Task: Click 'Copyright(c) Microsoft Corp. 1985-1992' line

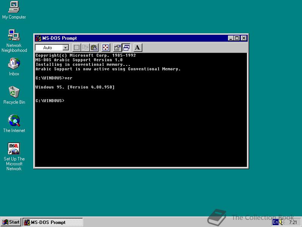Action: click(x=86, y=55)
